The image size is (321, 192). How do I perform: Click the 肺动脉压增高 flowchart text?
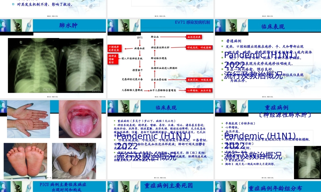(x=159, y=58)
